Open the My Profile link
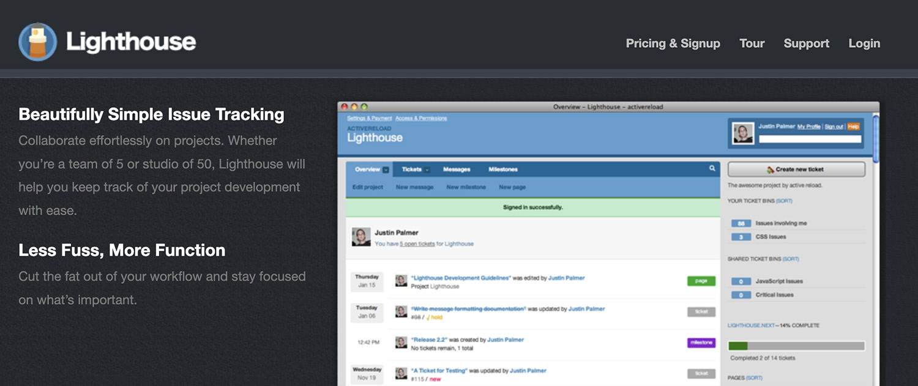The width and height of the screenshot is (918, 386). coord(808,126)
